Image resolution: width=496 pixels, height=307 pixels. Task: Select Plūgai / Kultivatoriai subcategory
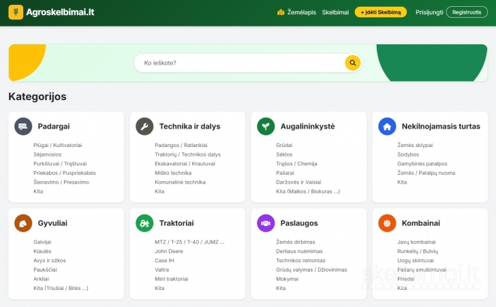coord(57,145)
